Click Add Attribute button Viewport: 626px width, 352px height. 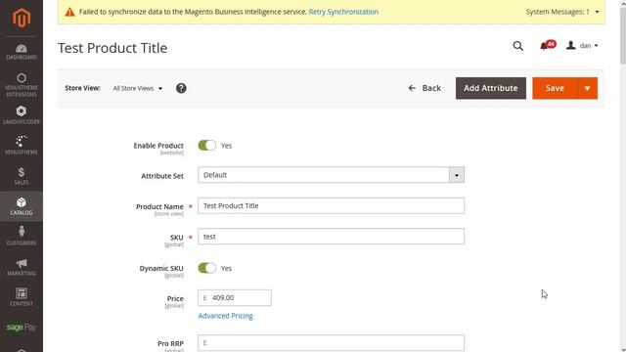[491, 88]
